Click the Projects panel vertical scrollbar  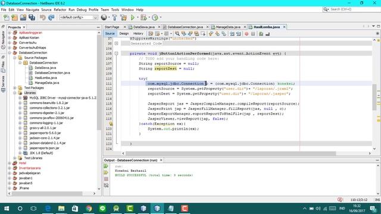click(x=99, y=83)
